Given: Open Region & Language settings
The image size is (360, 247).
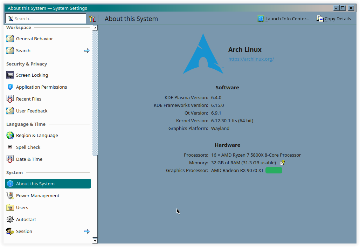Looking at the screenshot, I should 48,135.
